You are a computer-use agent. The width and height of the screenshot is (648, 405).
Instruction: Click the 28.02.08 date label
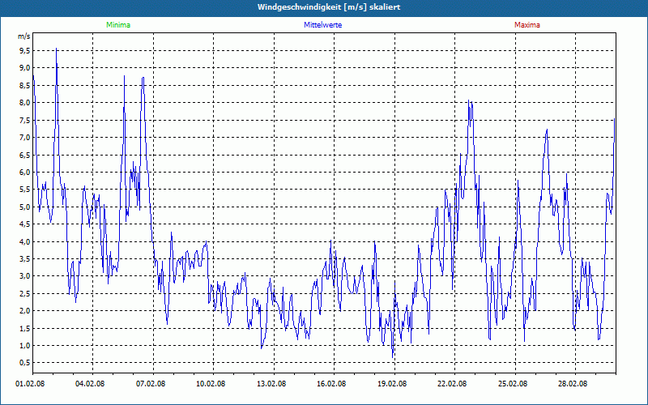573,383
